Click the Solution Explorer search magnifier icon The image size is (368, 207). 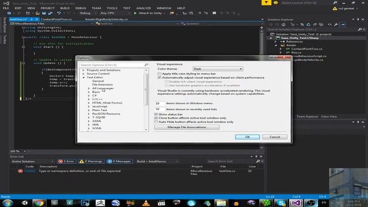(x=360, y=29)
